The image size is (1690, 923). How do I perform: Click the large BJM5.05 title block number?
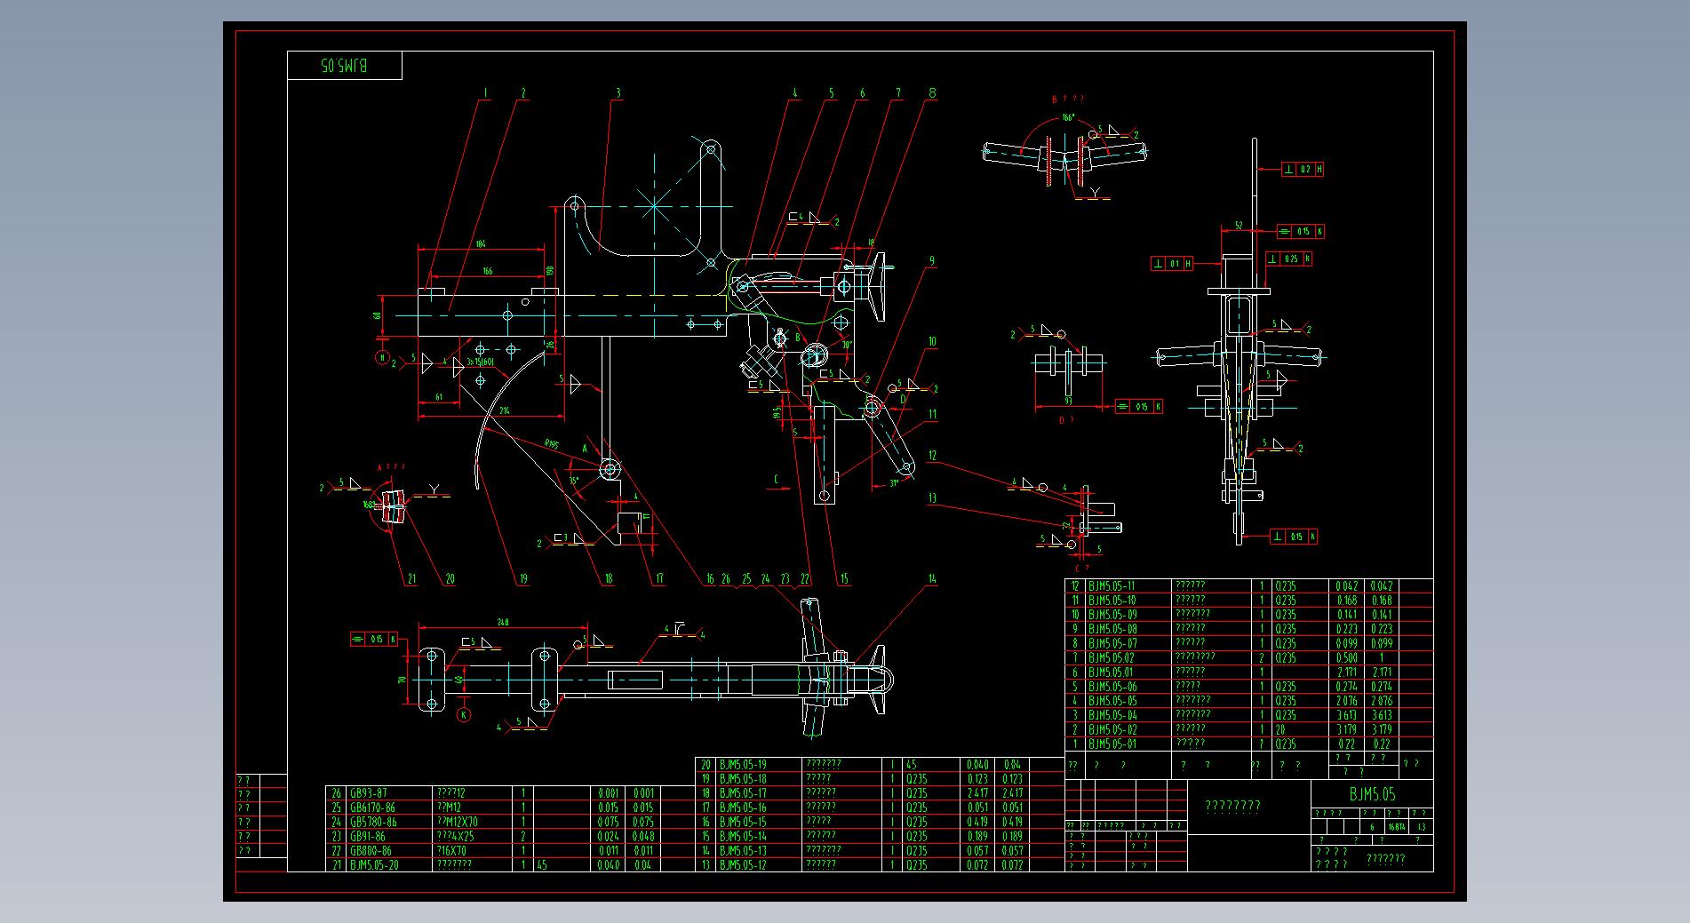point(1373,794)
